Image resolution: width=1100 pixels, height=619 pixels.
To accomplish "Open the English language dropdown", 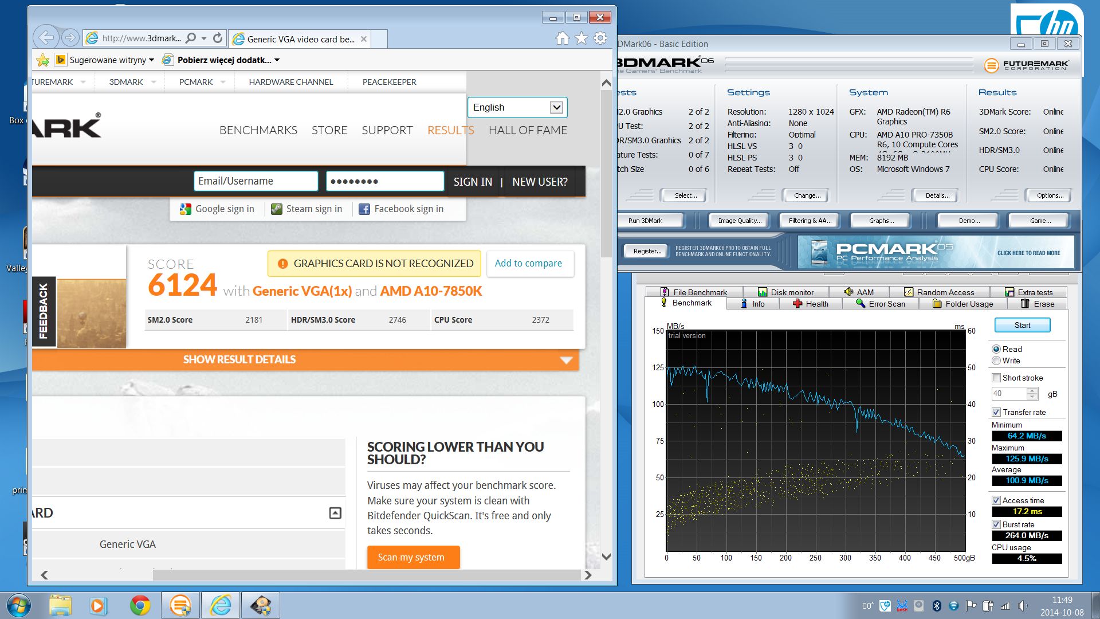I will 556,107.
